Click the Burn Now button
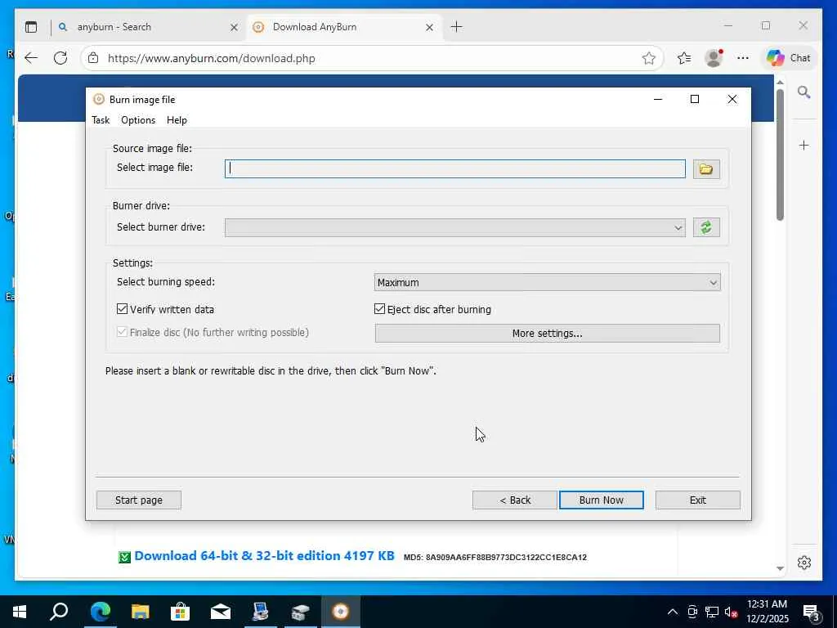This screenshot has width=837, height=628. [x=602, y=500]
